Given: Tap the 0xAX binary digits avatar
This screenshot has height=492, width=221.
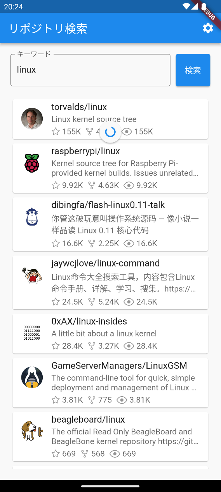Looking at the screenshot, I should 32,333.
